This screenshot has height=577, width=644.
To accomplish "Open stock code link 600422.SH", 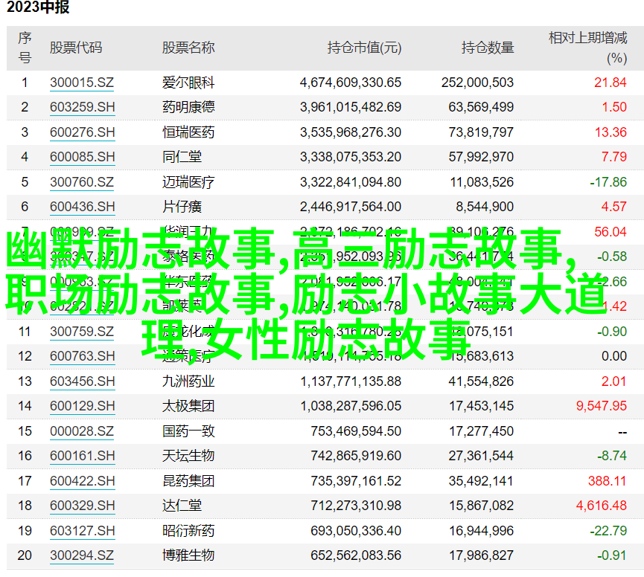I will [82, 480].
